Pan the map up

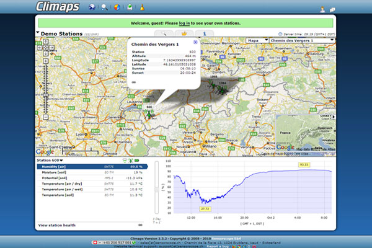click(x=45, y=42)
